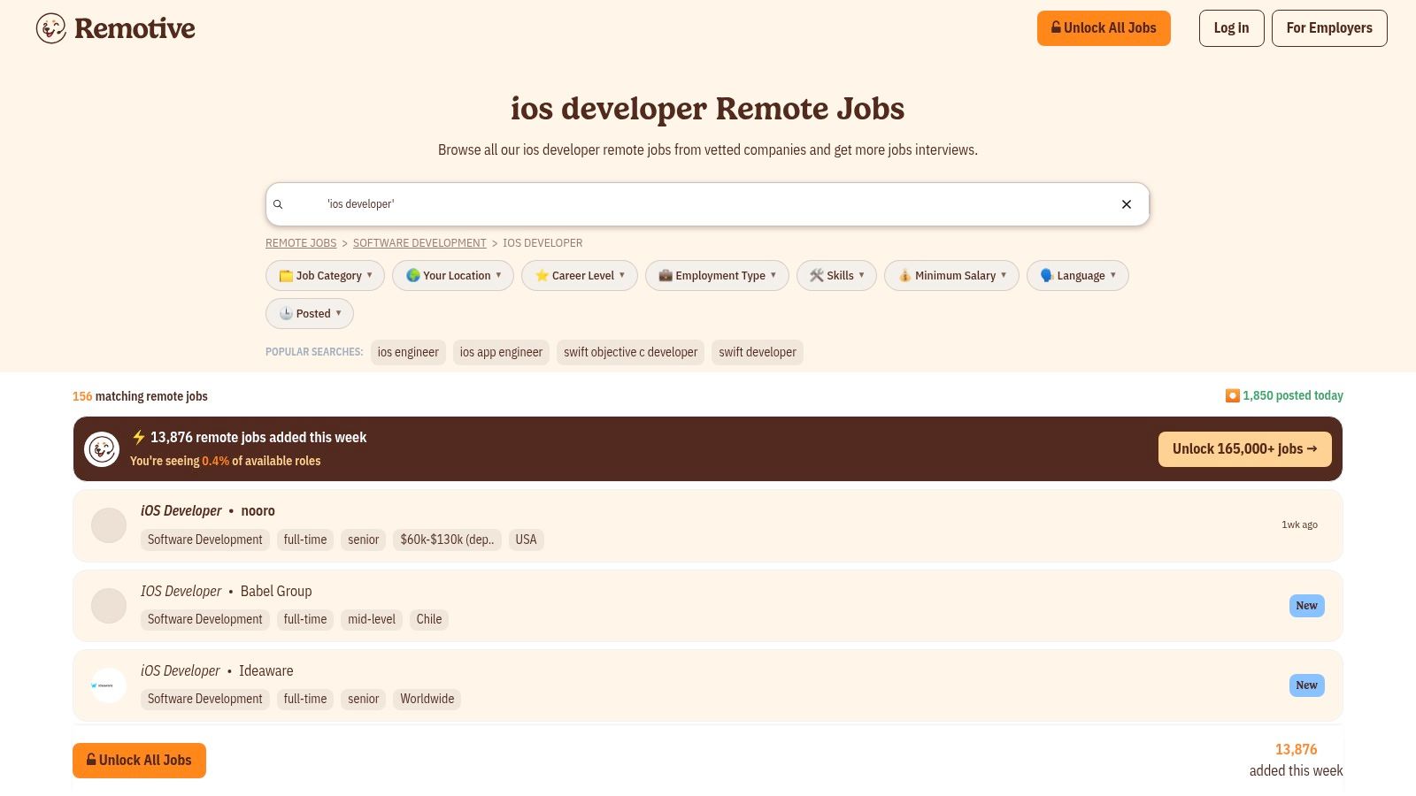Click the lightning bolt icon in banner

pos(139,437)
